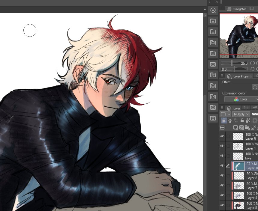Tick the selection checkbox for Layer 6
Viewport: 258px width, 211px height.
click(x=228, y=136)
